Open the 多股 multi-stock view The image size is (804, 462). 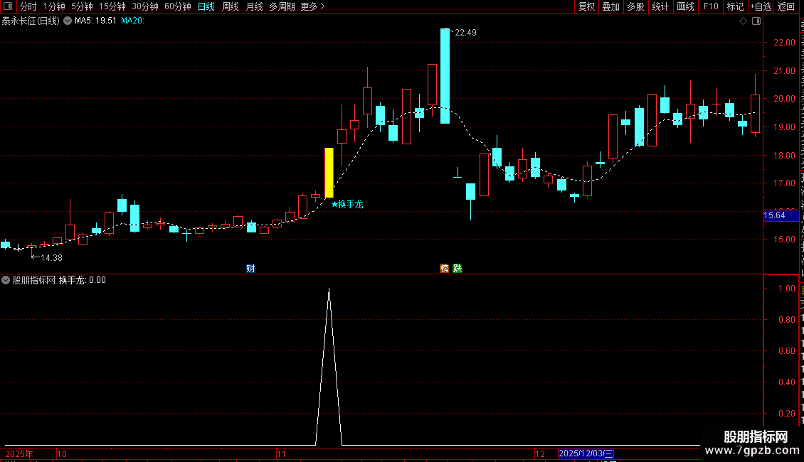click(x=635, y=6)
